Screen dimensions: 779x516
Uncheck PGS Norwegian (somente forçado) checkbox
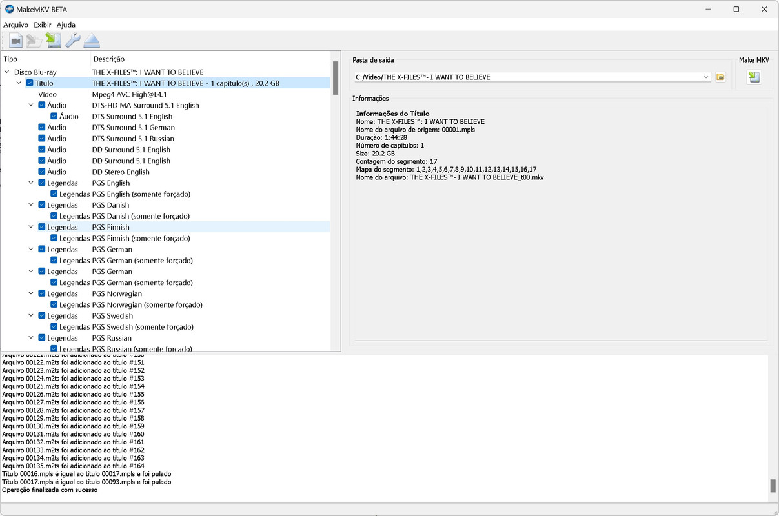click(54, 304)
